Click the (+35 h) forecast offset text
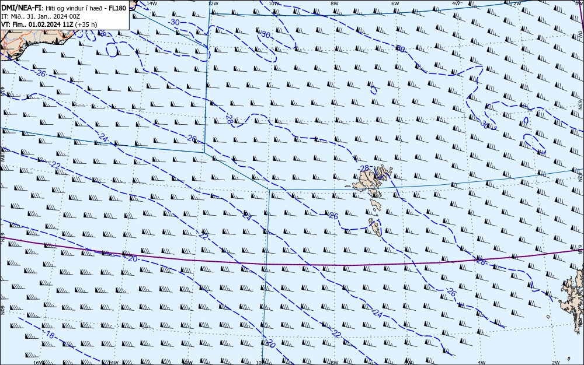Image resolution: width=584 pixels, height=365 pixels. click(86, 24)
